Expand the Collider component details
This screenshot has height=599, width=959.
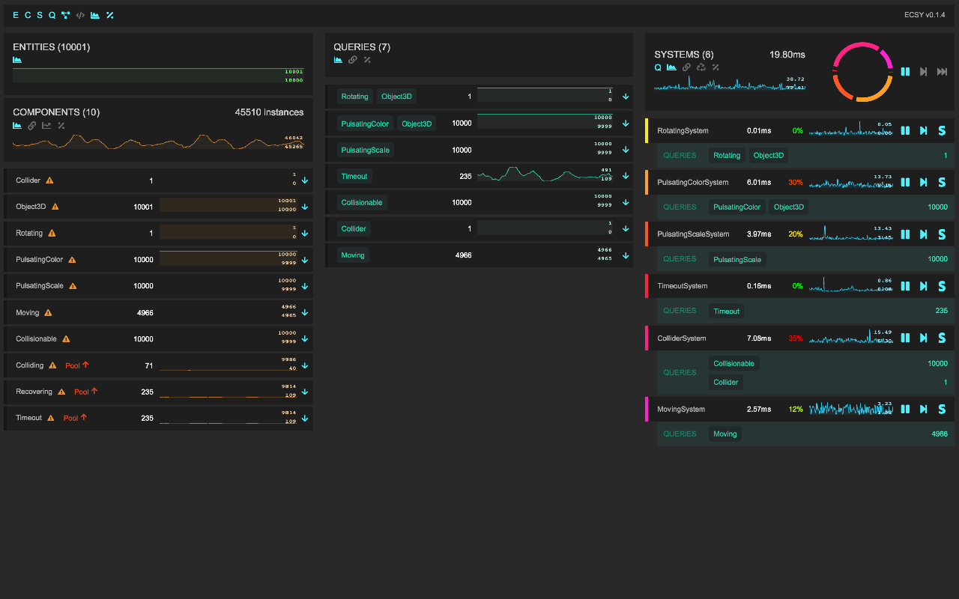pyautogui.click(x=304, y=180)
